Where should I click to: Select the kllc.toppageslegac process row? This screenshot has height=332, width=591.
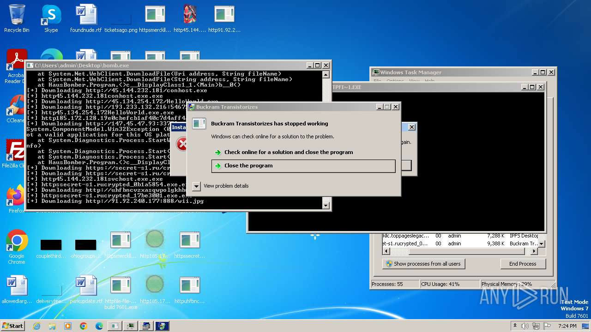click(460, 236)
